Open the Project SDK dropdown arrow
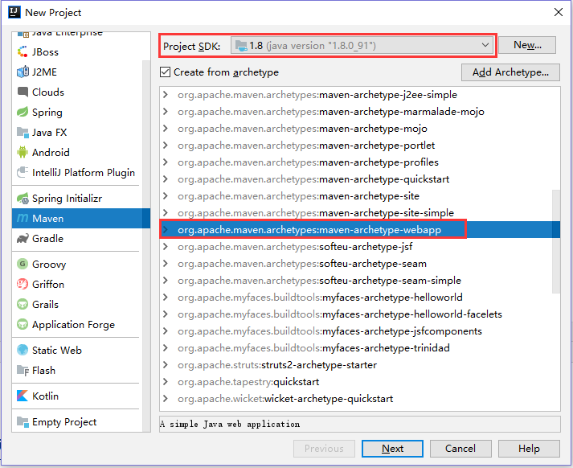This screenshot has width=573, height=468. (485, 45)
